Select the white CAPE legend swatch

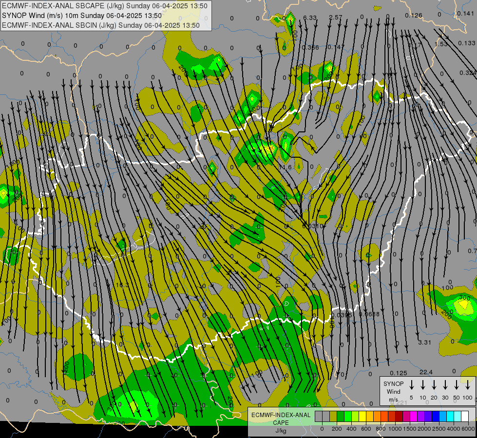pos(464,416)
